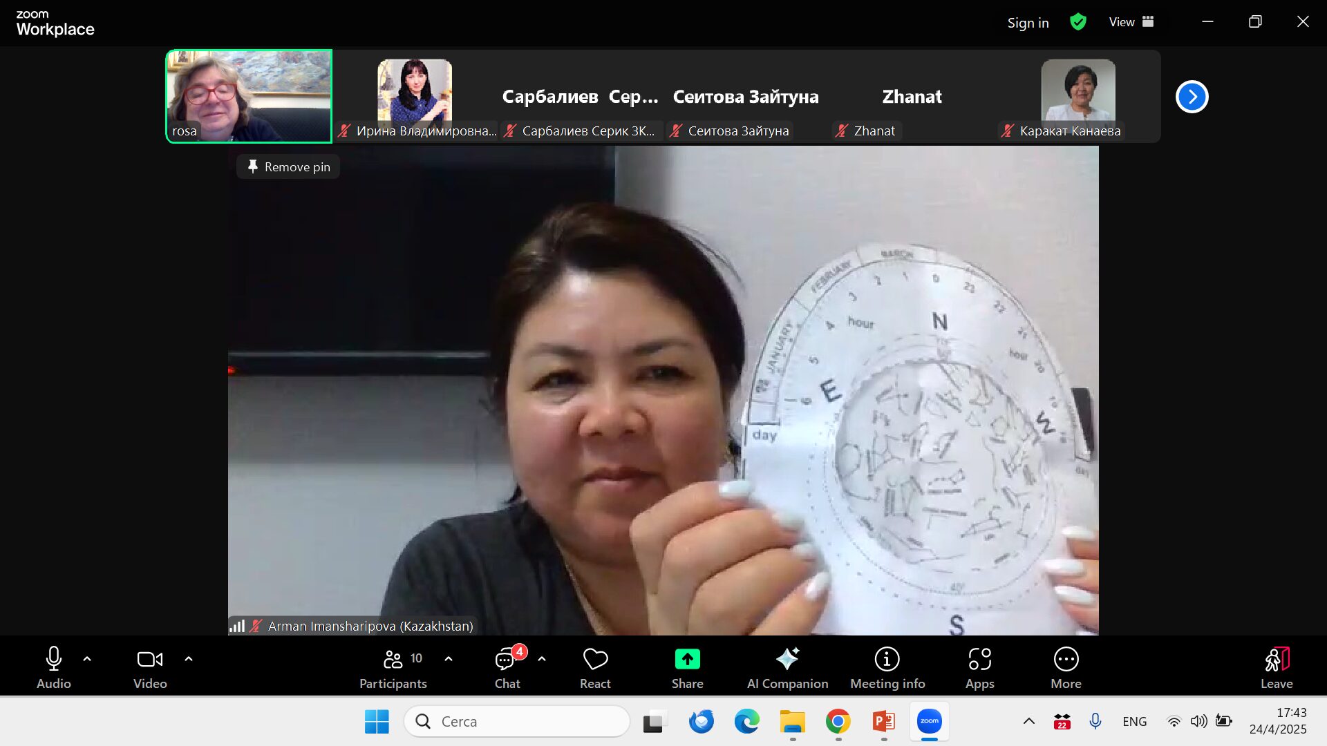Click Sign in at the top
This screenshot has width=1327, height=746.
[x=1028, y=23]
